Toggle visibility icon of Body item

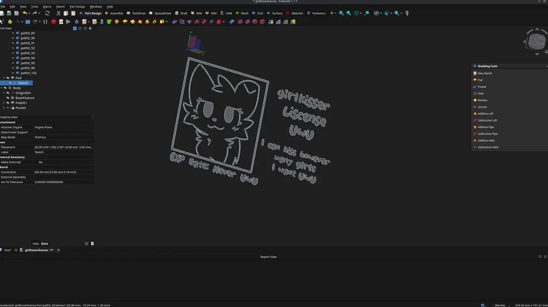(x=5, y=88)
